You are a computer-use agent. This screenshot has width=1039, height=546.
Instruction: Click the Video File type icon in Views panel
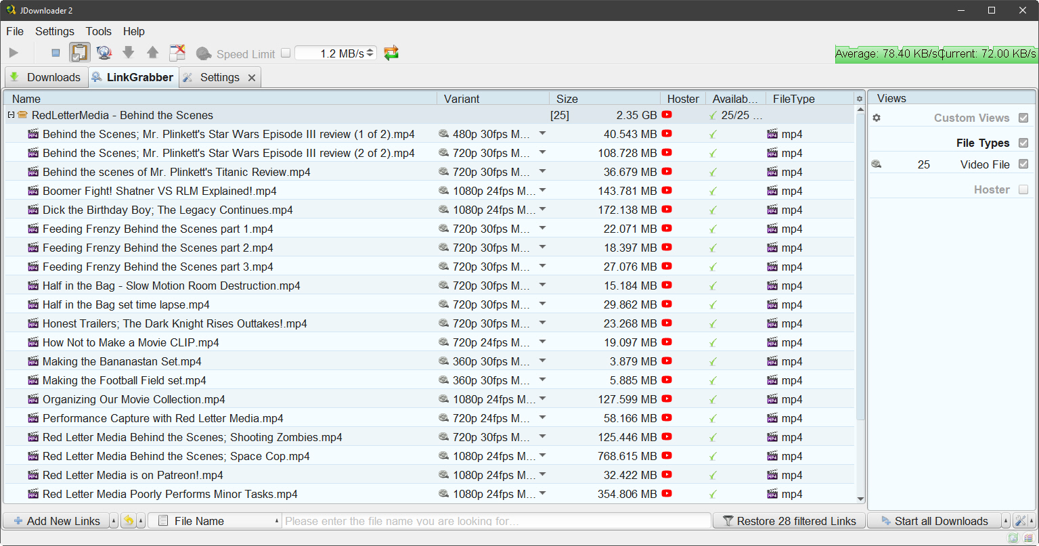[x=877, y=164]
